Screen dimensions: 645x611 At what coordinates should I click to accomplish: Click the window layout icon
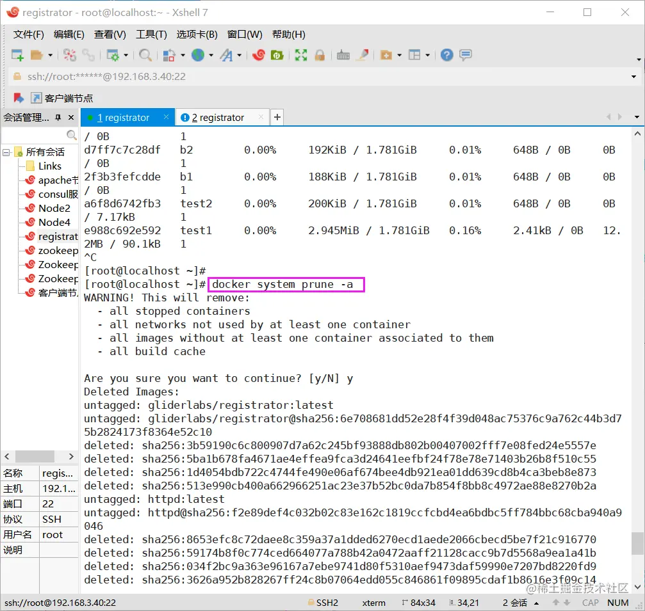point(414,54)
